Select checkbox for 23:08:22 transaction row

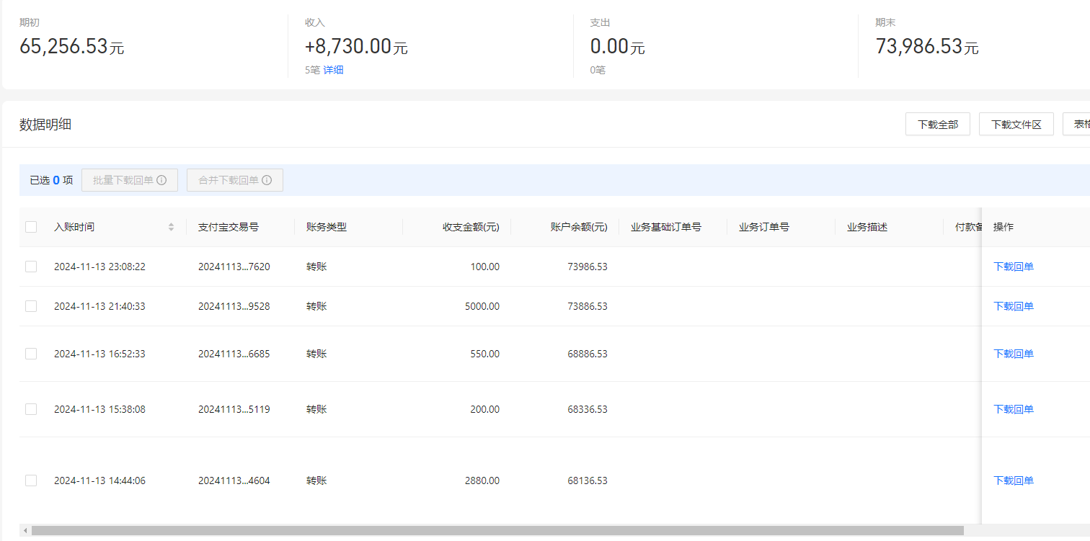pyautogui.click(x=31, y=267)
